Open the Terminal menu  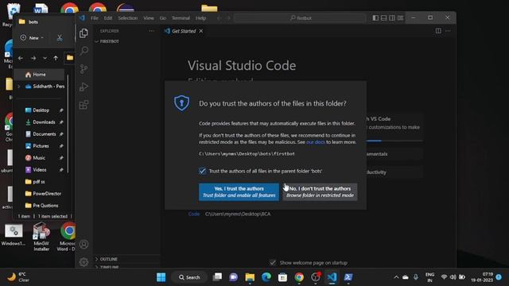click(181, 18)
